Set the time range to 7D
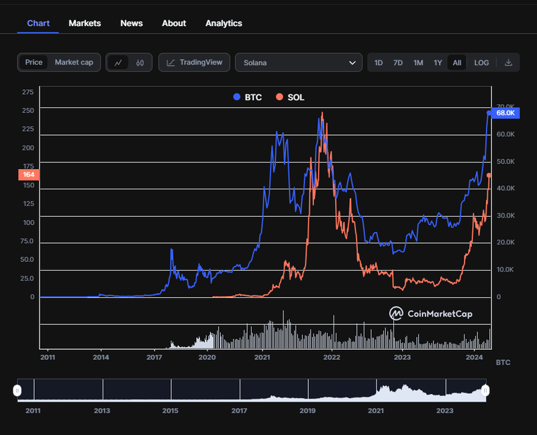The width and height of the screenshot is (537, 435). click(397, 62)
